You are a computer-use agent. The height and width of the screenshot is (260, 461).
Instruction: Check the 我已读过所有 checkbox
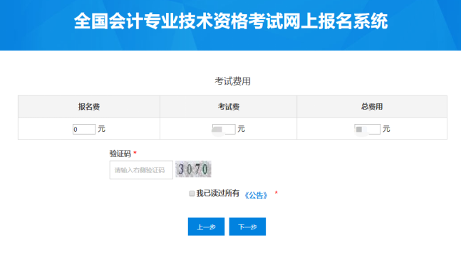[x=192, y=193]
